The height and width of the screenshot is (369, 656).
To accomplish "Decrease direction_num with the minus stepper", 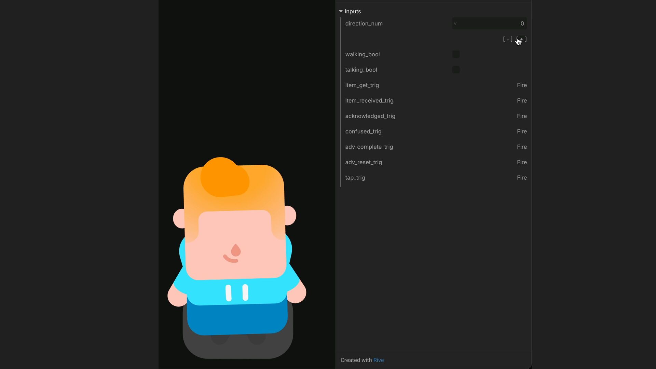I will (508, 39).
